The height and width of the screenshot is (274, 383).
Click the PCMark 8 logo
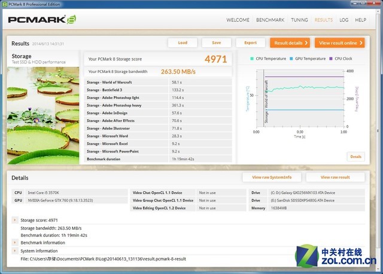point(42,20)
